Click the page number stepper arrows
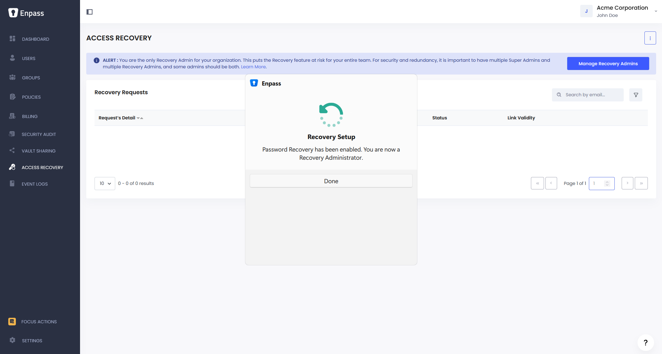Image resolution: width=662 pixels, height=354 pixels. point(607,184)
